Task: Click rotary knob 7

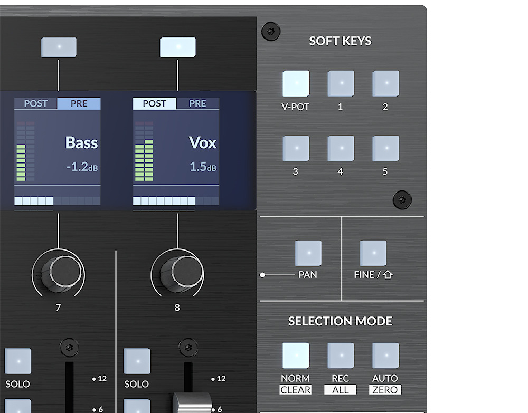Action: (62, 273)
